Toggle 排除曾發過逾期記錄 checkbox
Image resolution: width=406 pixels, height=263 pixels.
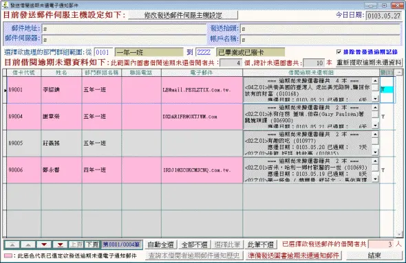click(339, 52)
